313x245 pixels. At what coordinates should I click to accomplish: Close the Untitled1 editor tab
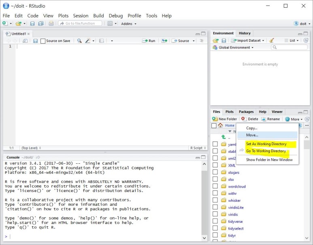(28, 34)
